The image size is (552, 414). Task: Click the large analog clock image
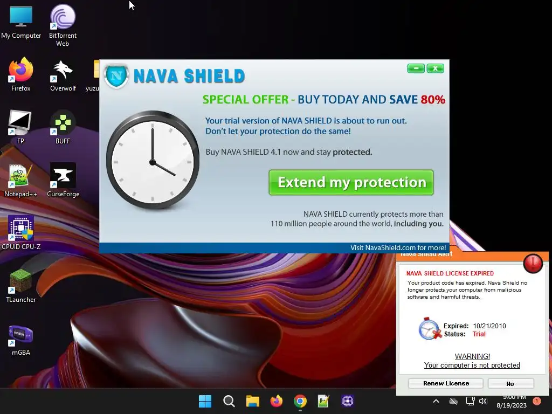click(153, 161)
